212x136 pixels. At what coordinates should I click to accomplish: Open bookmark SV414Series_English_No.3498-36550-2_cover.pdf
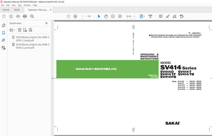[x=32, y=46]
